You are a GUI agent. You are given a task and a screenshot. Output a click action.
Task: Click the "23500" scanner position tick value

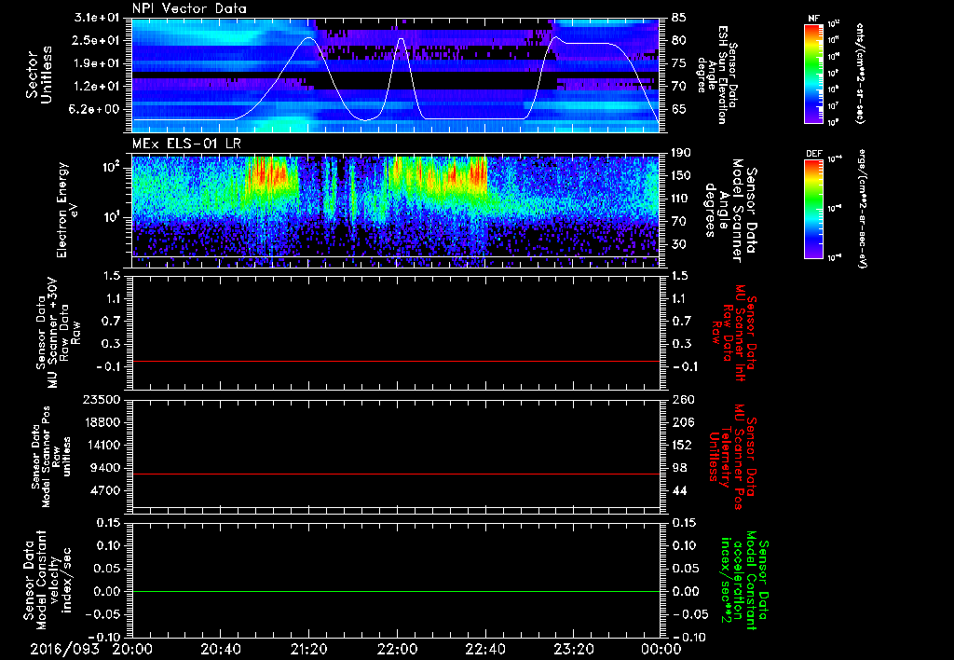tap(102, 400)
